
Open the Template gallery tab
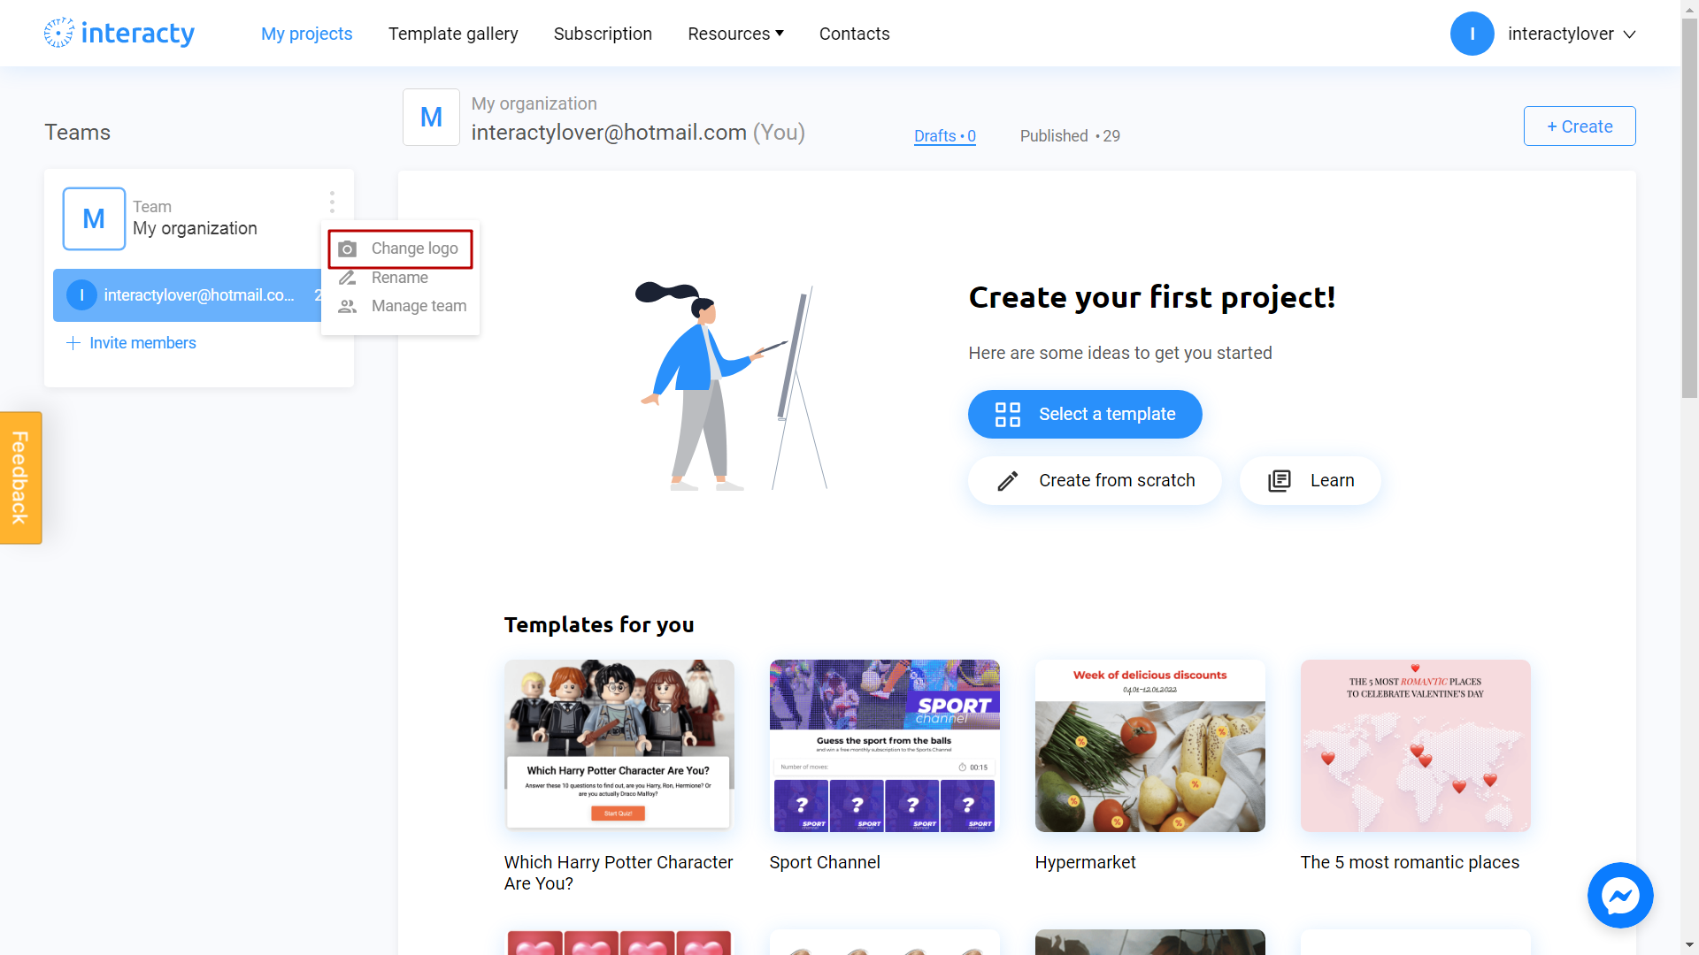click(453, 33)
